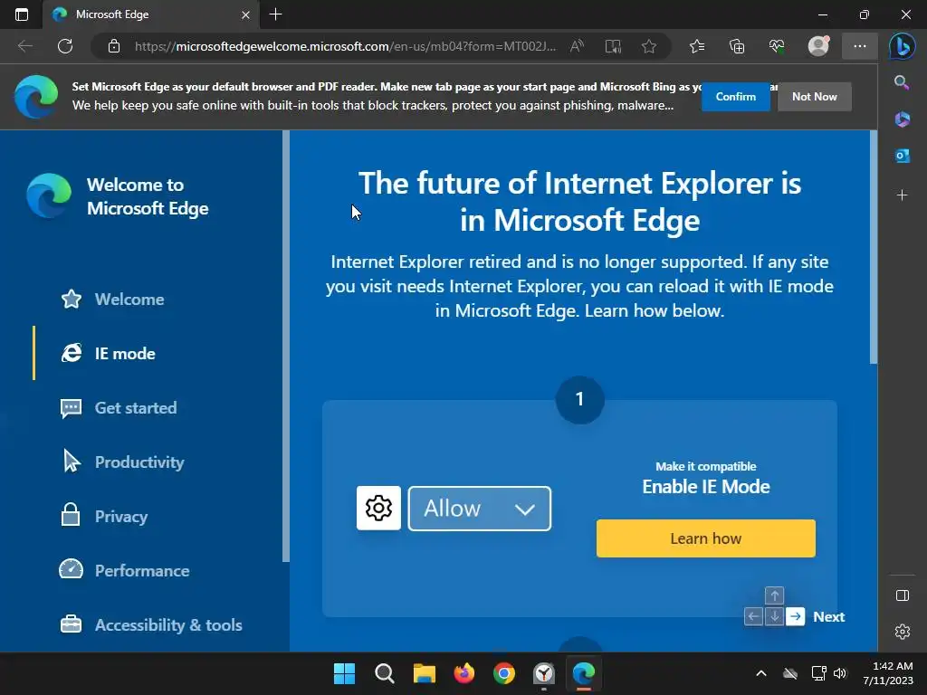Open the Favorites list toolbar icon
The image size is (927, 695).
697,46
